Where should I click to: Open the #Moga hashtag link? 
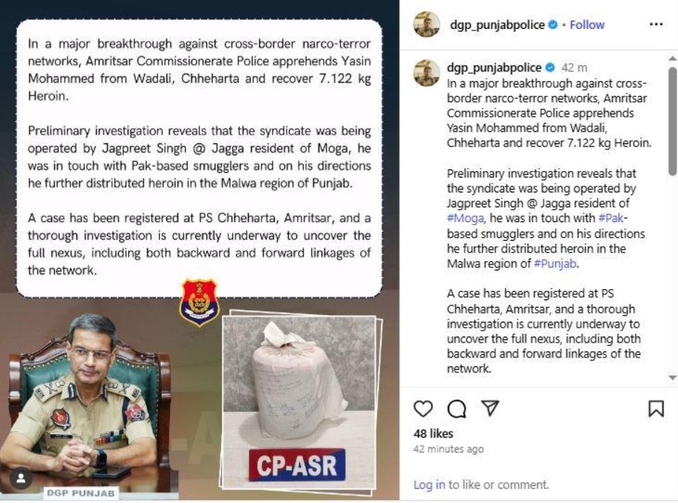click(465, 218)
